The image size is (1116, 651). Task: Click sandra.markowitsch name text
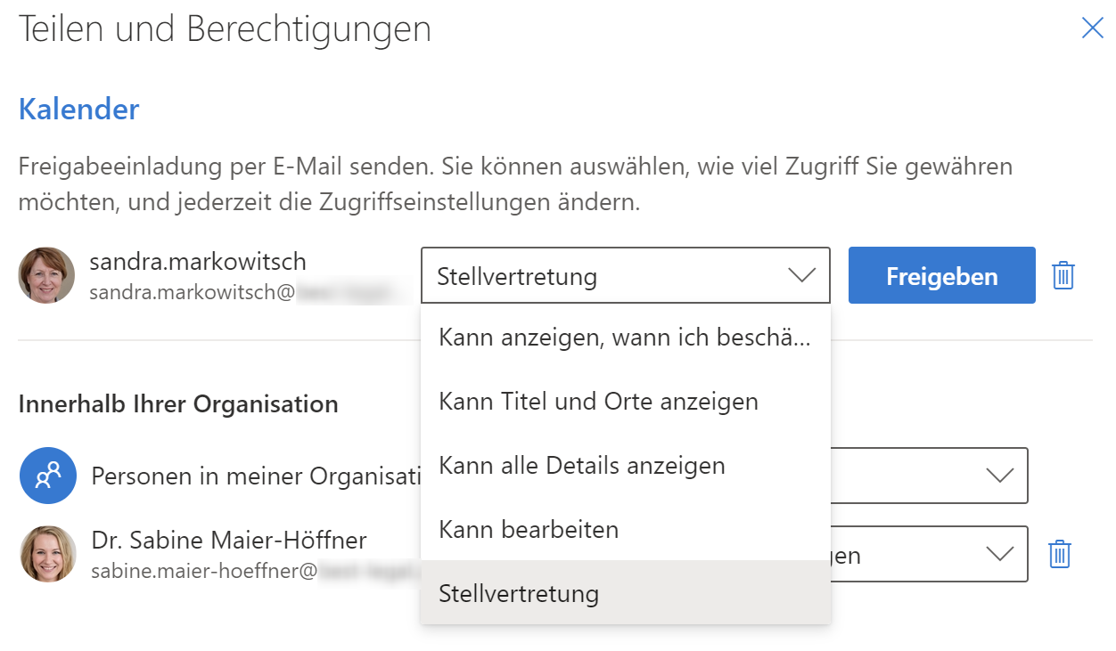pyautogui.click(x=198, y=262)
